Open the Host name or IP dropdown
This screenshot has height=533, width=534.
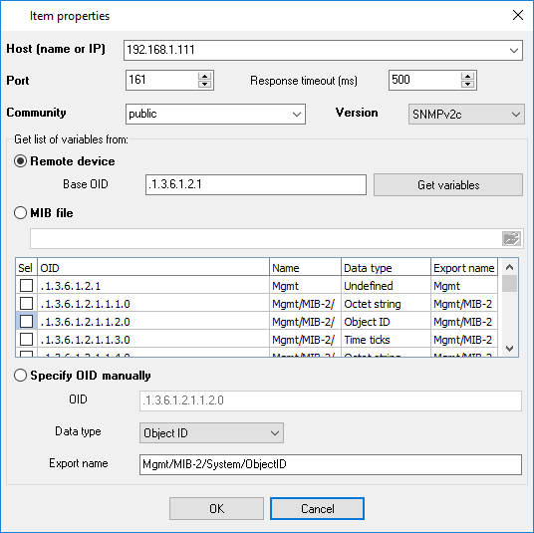pyautogui.click(x=513, y=51)
